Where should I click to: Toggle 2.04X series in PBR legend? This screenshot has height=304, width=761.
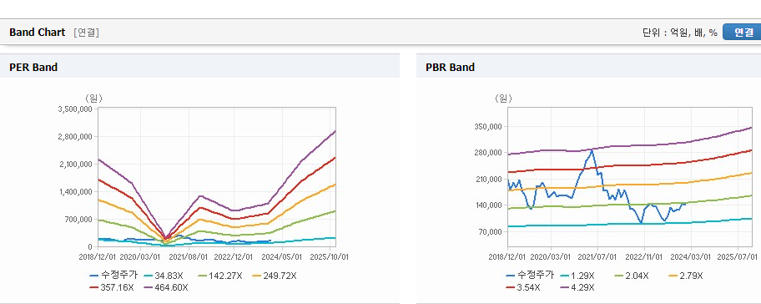[x=632, y=276]
